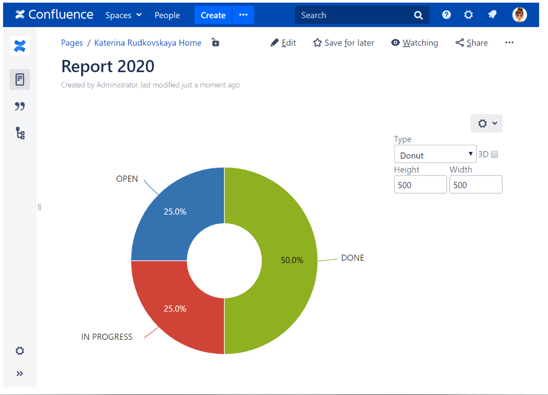Open the Blog quote icon in sidebar

click(x=20, y=106)
